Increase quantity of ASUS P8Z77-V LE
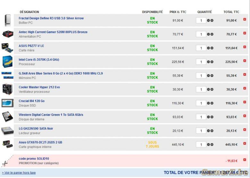250x178 pixels. pos(212,48)
